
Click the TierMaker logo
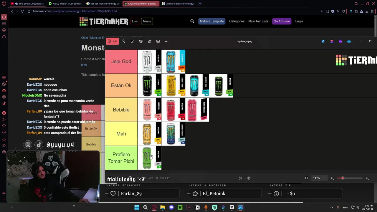pyautogui.click(x=104, y=21)
